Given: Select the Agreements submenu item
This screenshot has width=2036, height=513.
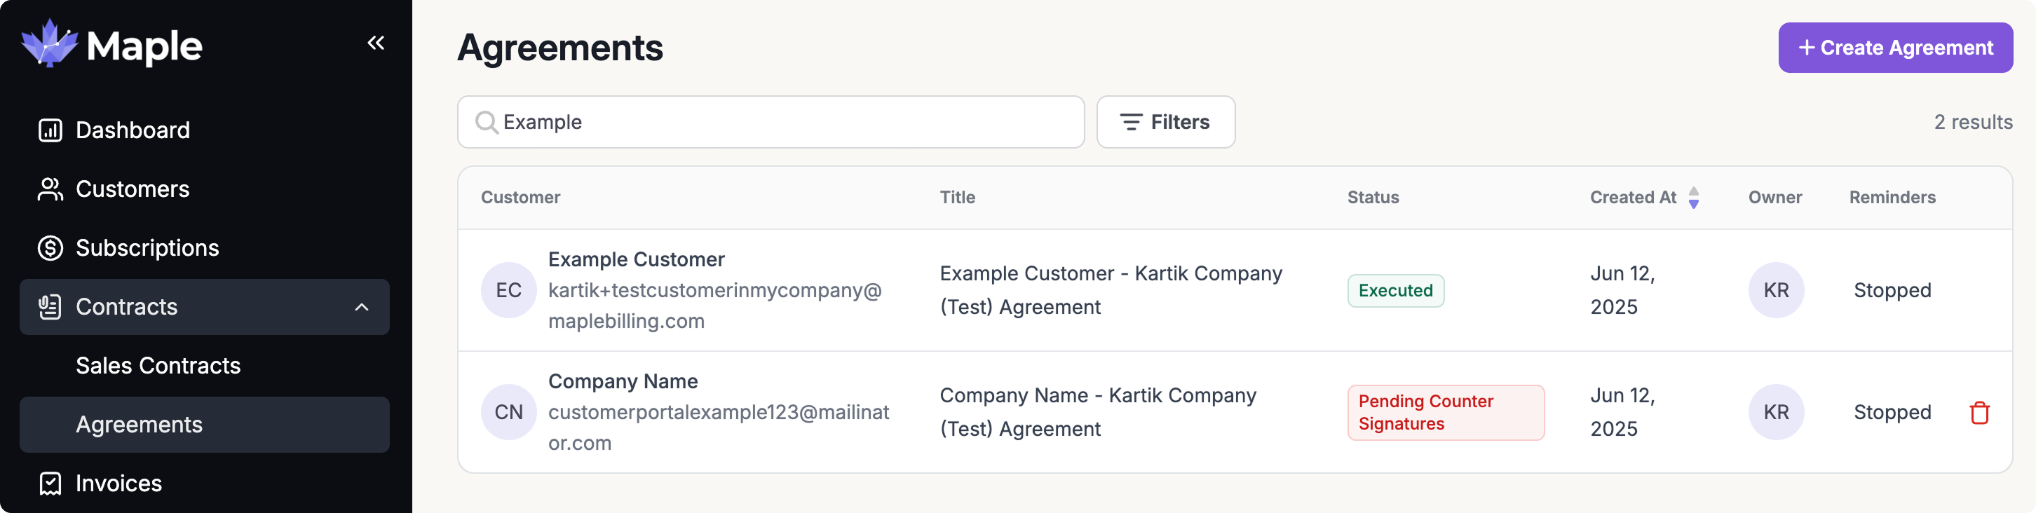Looking at the screenshot, I should pyautogui.click(x=139, y=425).
